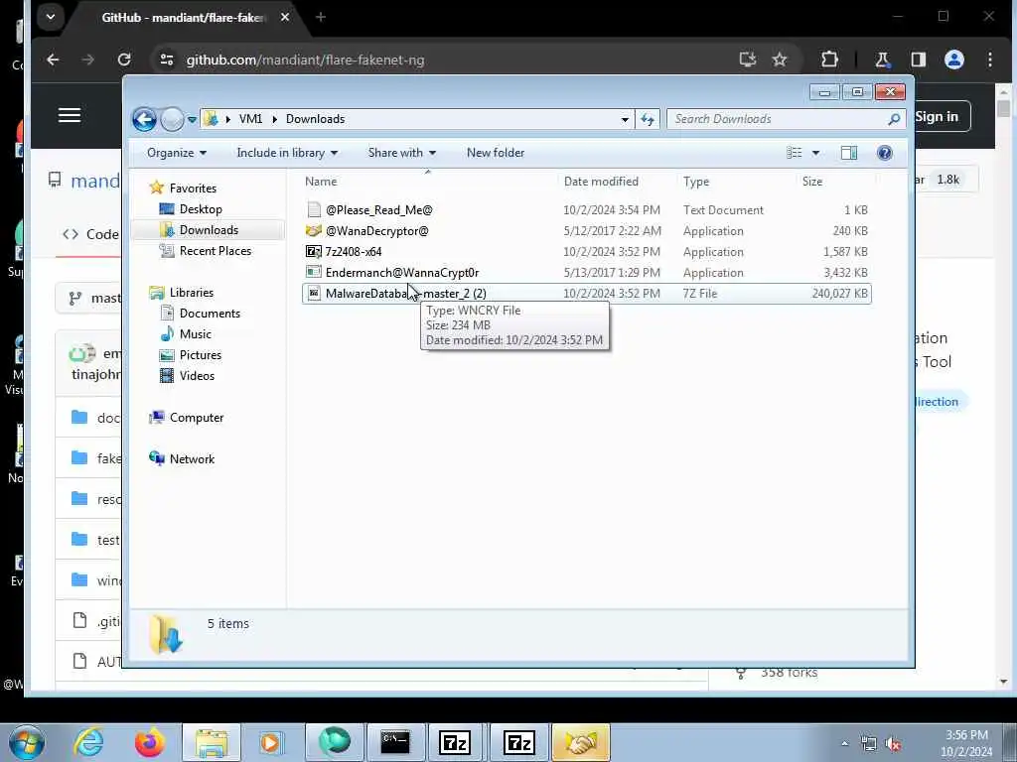Expand the view options dropdown arrow
The height and width of the screenshot is (762, 1017).
[816, 153]
